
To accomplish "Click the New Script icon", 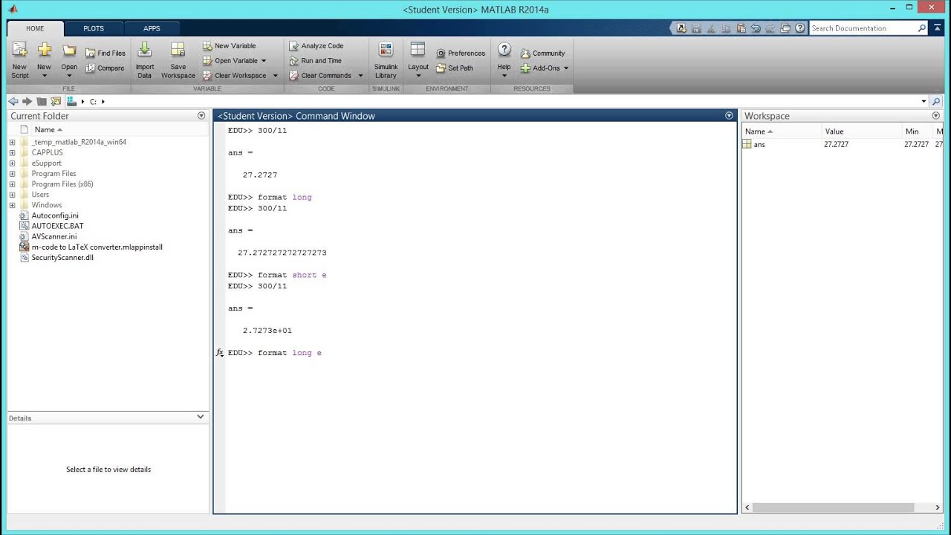I will [19, 51].
